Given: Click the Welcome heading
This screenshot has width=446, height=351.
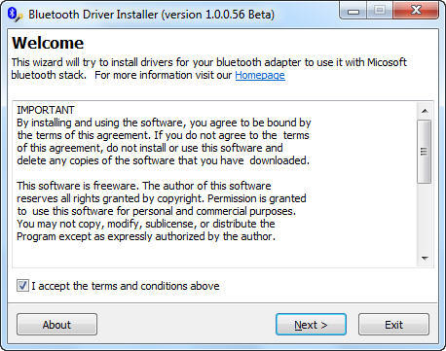Looking at the screenshot, I should click(x=48, y=43).
